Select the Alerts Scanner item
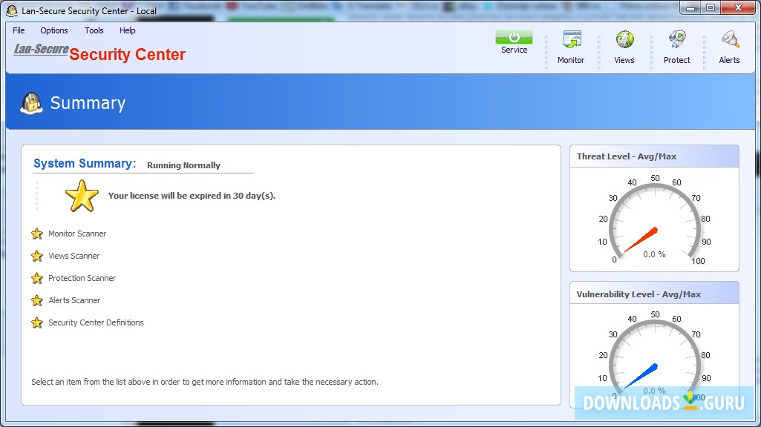 tap(74, 300)
